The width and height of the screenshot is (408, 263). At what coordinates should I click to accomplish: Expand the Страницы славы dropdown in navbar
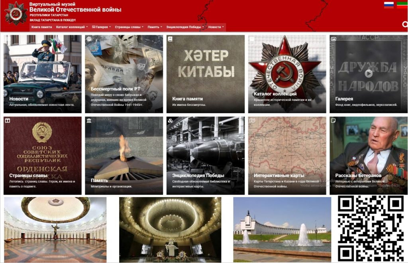tap(129, 27)
